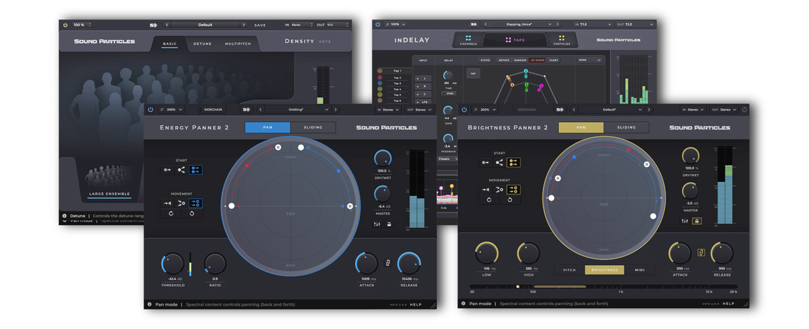
Task: Click Dry/Wet knob in Energy Panner
Action: click(382, 159)
